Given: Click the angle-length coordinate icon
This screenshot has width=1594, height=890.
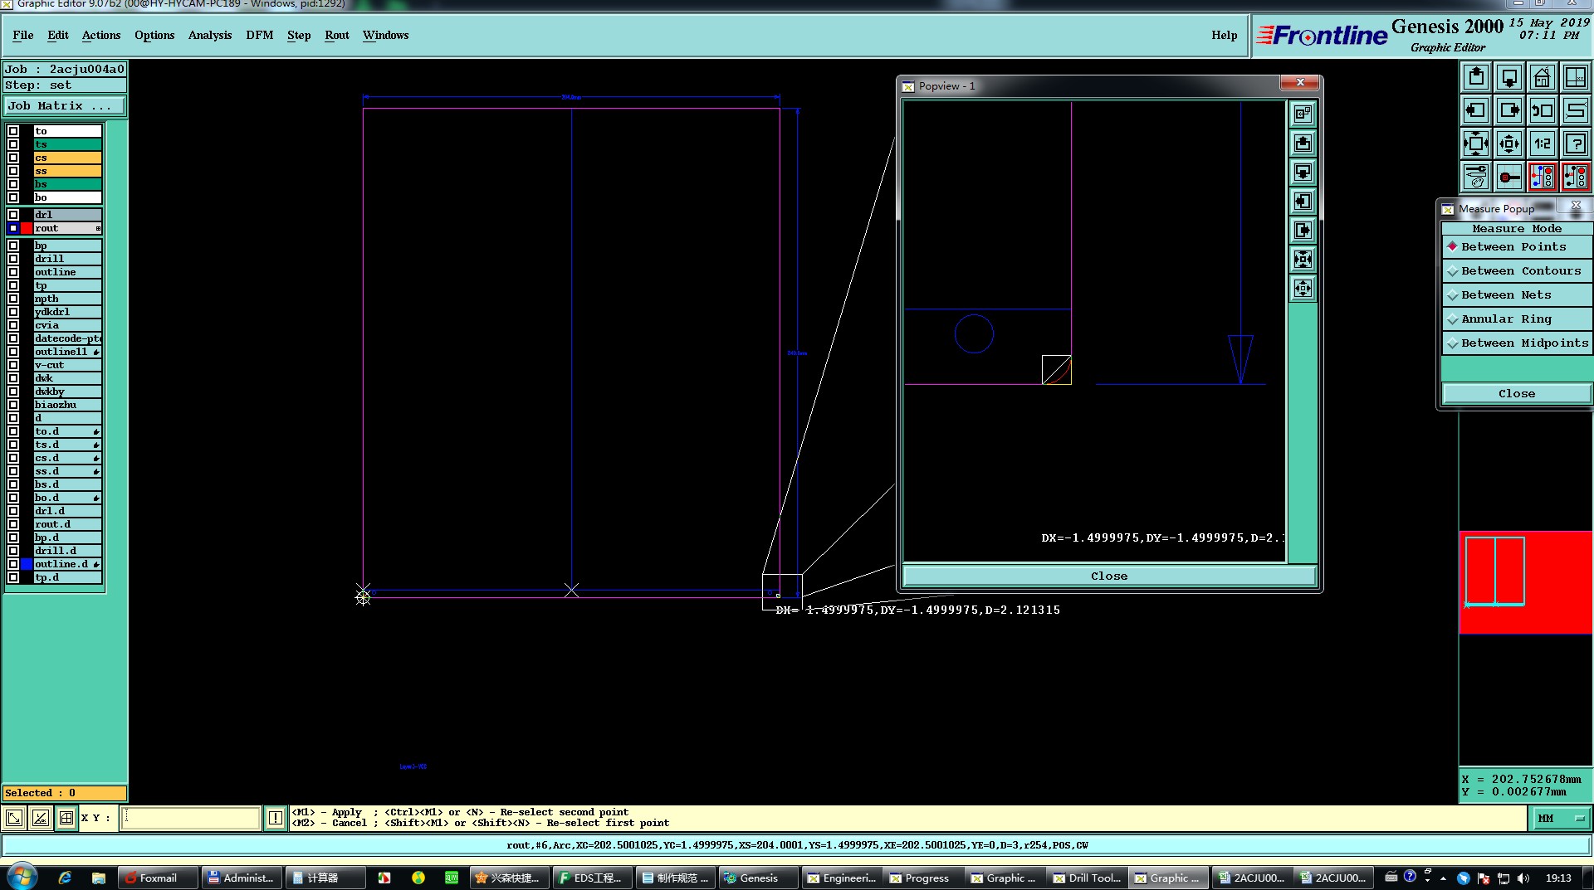Looking at the screenshot, I should pyautogui.click(x=40, y=818).
